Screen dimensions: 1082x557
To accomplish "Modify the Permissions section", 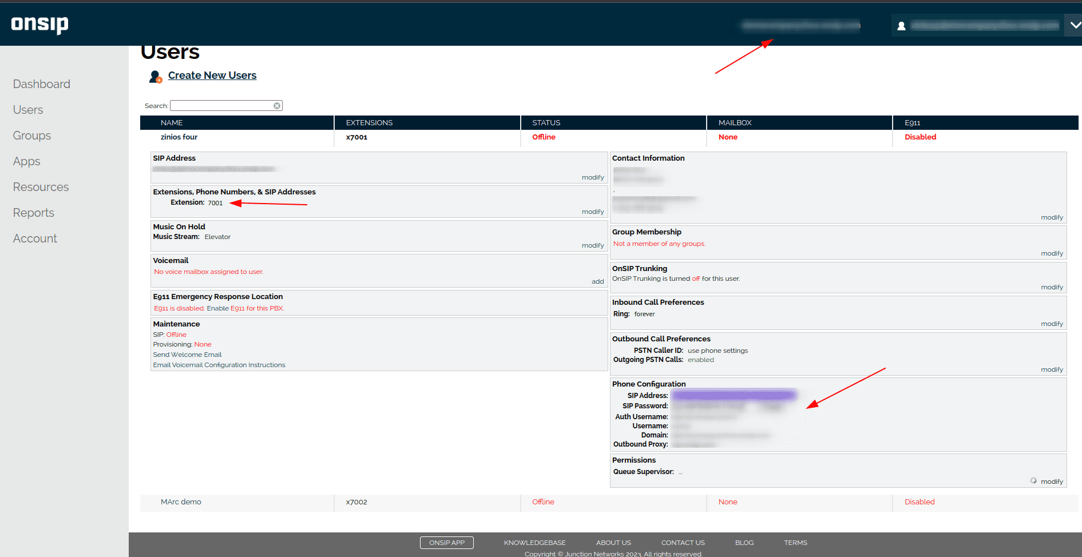I will [x=1052, y=482].
